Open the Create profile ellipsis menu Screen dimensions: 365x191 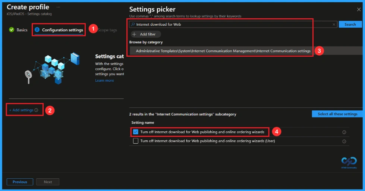coord(58,7)
